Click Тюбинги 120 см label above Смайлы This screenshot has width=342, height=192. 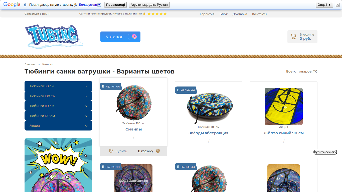coord(133,123)
